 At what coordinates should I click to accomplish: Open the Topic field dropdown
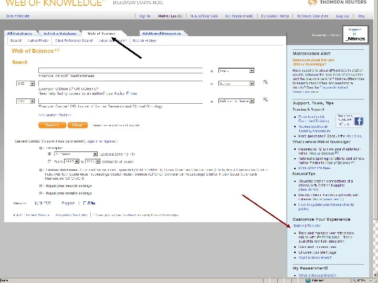click(236, 71)
